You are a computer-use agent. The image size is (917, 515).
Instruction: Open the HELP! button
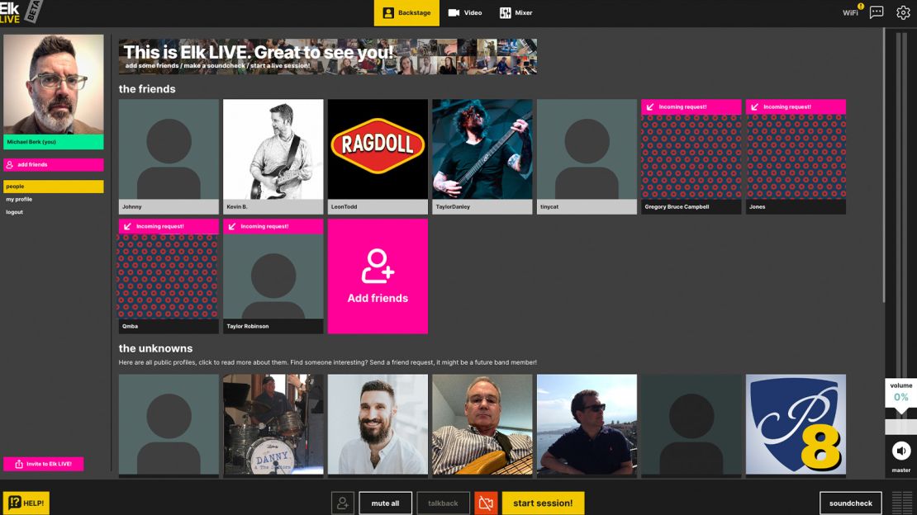[26, 503]
